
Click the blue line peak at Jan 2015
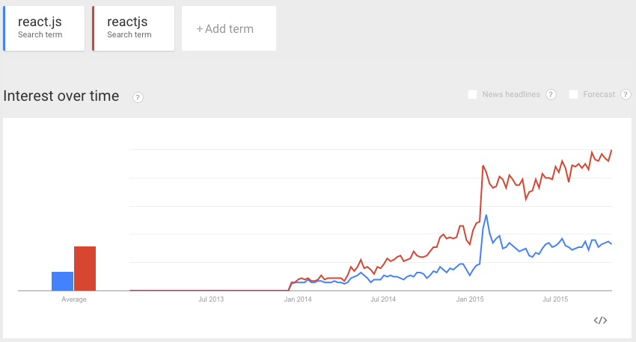click(486, 215)
